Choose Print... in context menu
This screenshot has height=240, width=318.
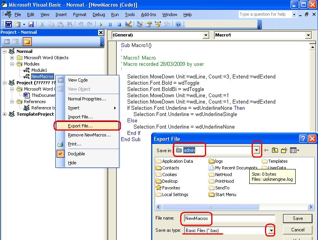click(88, 144)
